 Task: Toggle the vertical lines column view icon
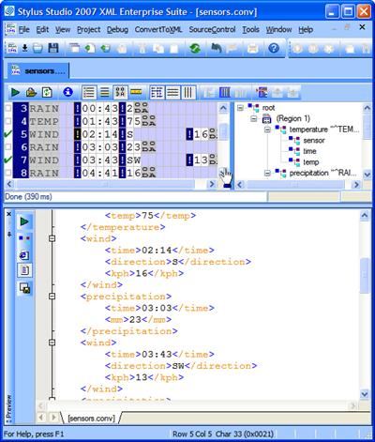188,92
